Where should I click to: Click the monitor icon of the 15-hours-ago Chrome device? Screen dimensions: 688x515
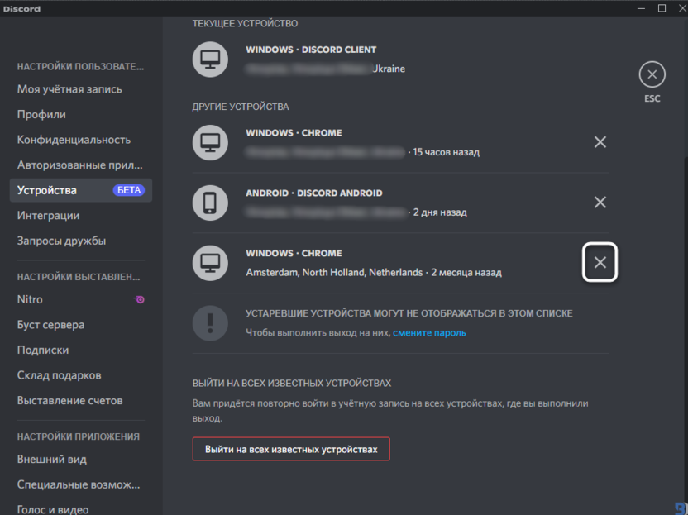coord(210,142)
